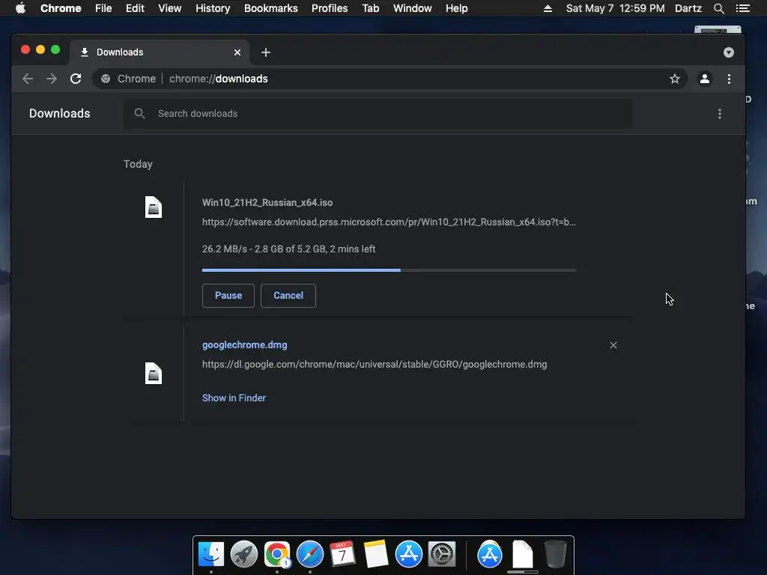Open the Chrome profile avatar button
Image resolution: width=767 pixels, height=575 pixels.
click(x=704, y=79)
